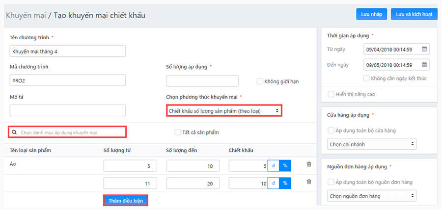Expand the Chọn chi nhánh dropdown
Image resolution: width=442 pixels, height=210 pixels.
pyautogui.click(x=372, y=144)
